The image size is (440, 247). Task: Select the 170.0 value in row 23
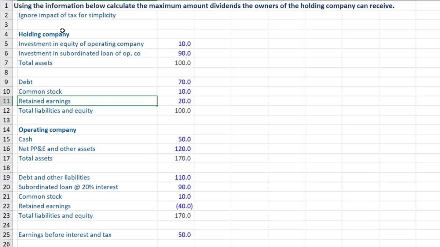click(183, 216)
